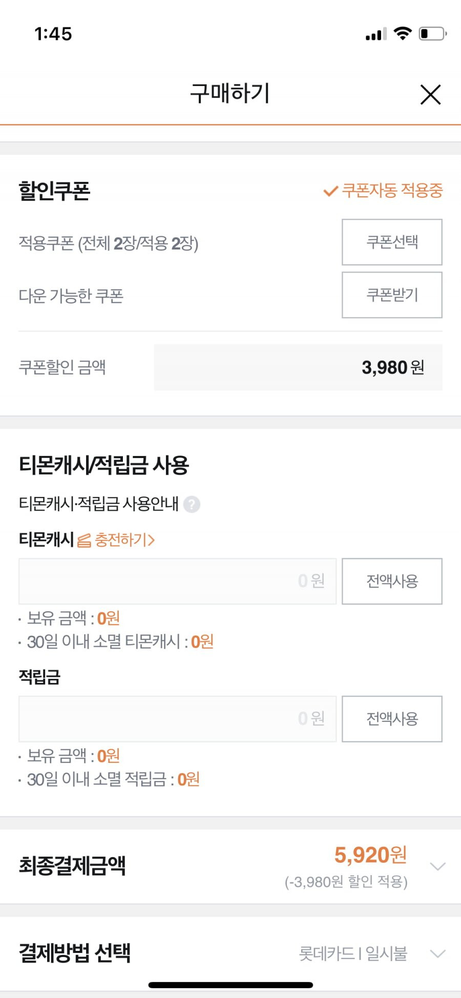Tap the 5,920원 final payment amount
This screenshot has height=998, width=461.
(x=370, y=855)
